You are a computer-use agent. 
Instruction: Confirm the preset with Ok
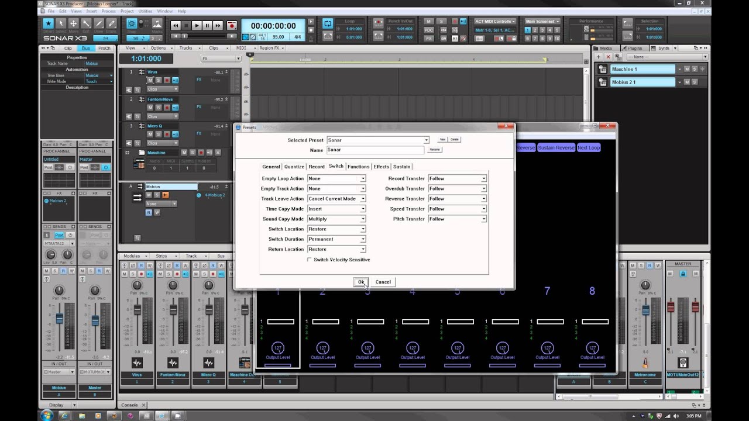361,282
